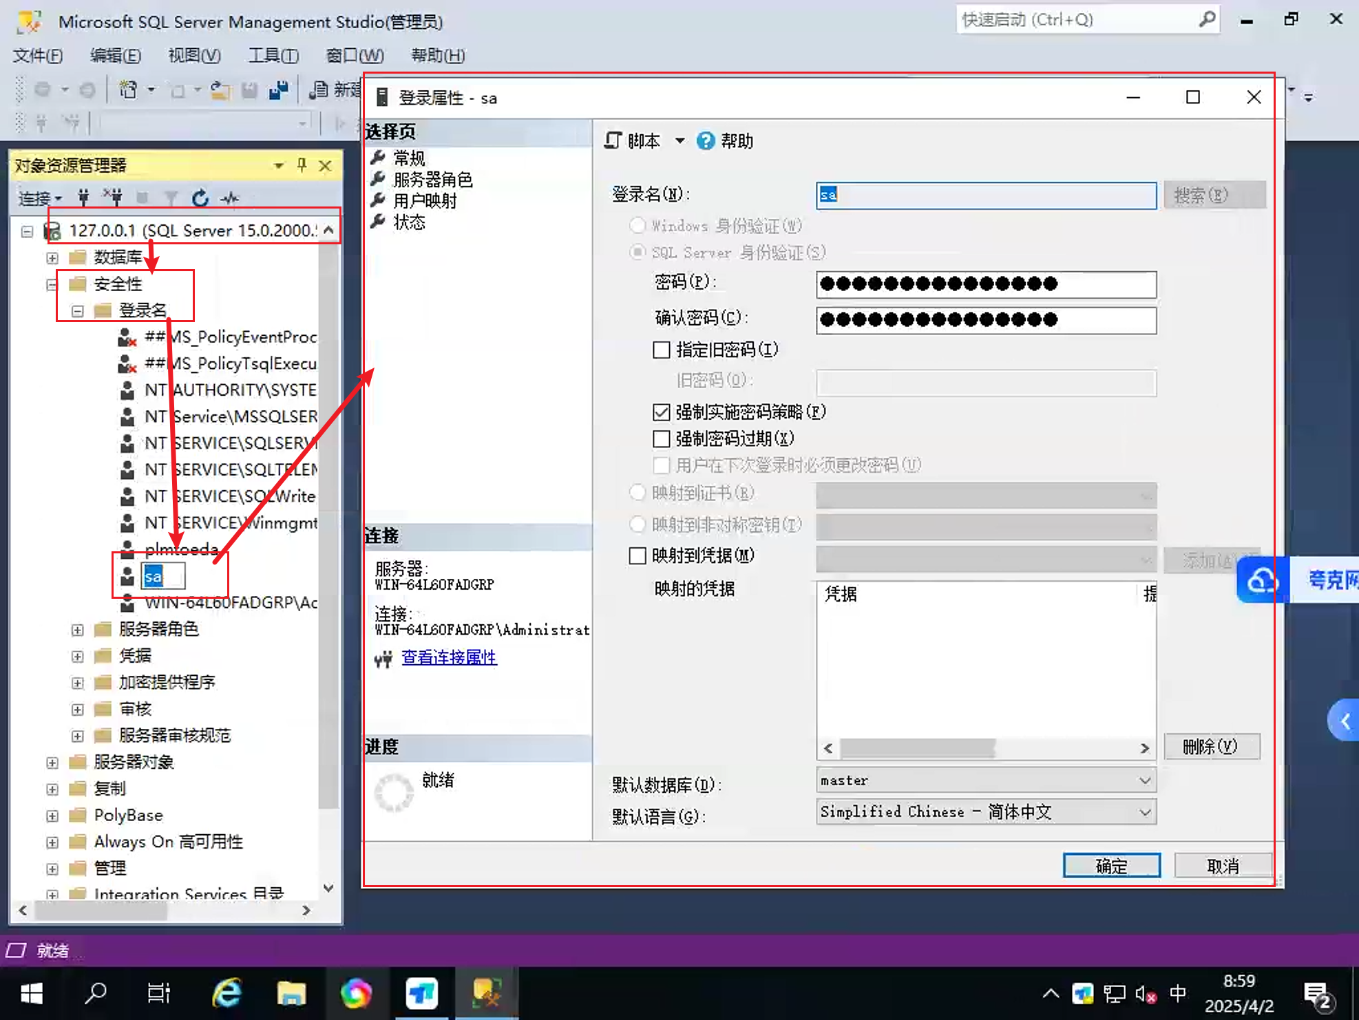
Task: Click the taskbar search icon
Action: tap(96, 993)
